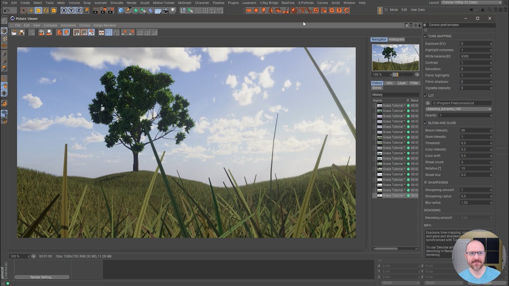Image resolution: width=509 pixels, height=286 pixels.
Task: Select the Cube primitive icon in the toolbar
Action: [x=120, y=10]
